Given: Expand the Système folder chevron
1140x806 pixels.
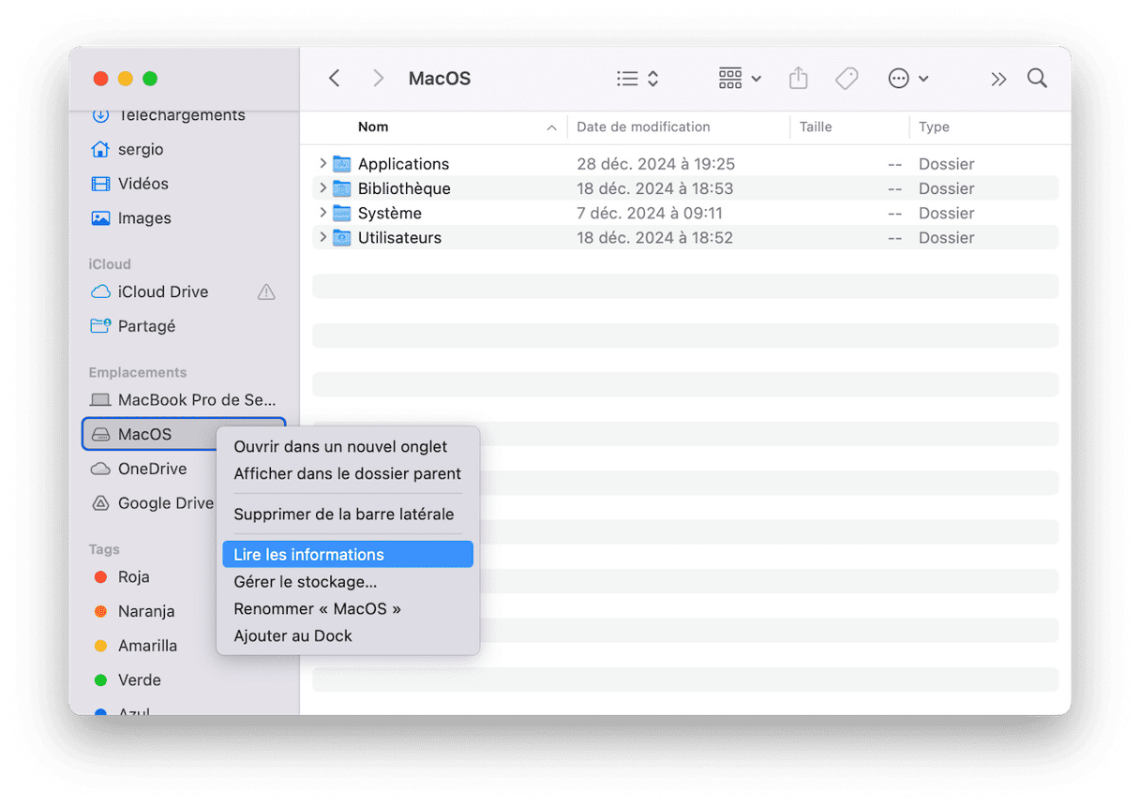Looking at the screenshot, I should (322, 213).
